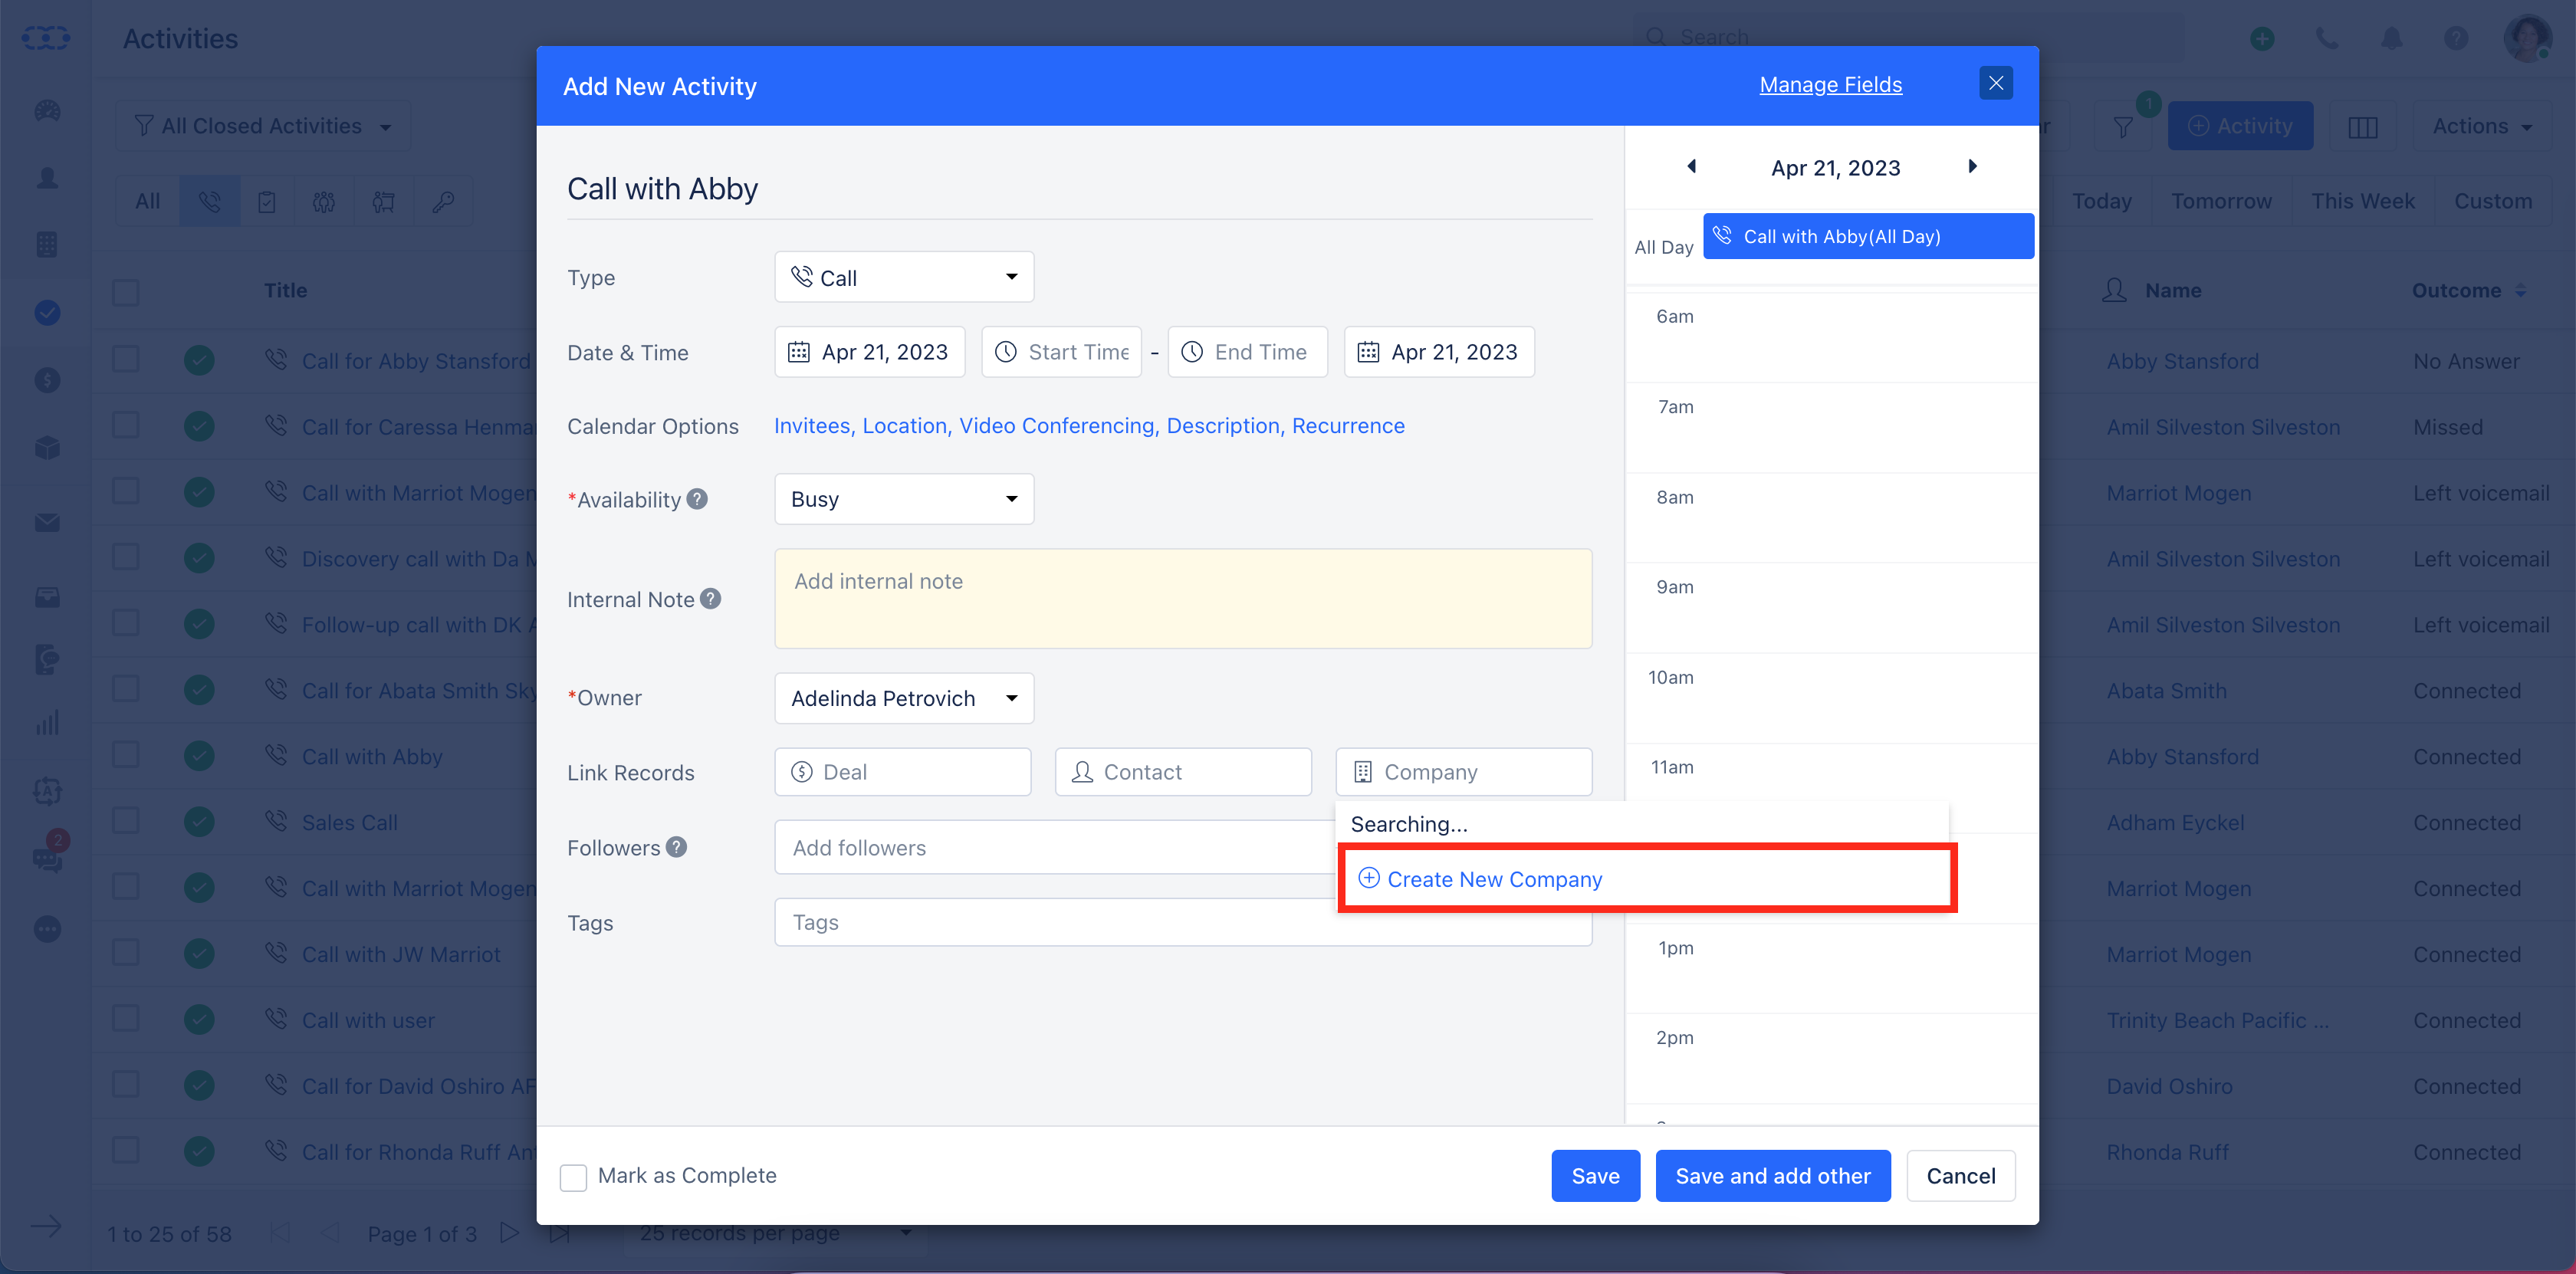2576x1274 pixels.
Task: Close the Add New Activity dialog
Action: point(1995,83)
